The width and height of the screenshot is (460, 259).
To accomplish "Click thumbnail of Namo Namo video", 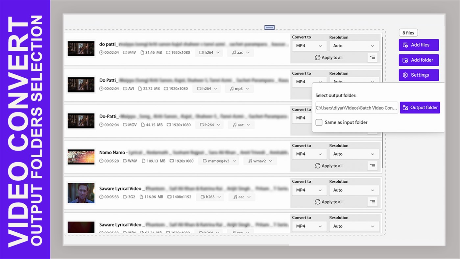I will click(81, 157).
